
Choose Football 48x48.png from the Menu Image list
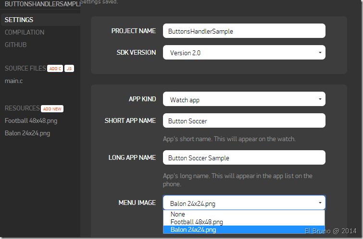[x=197, y=222]
